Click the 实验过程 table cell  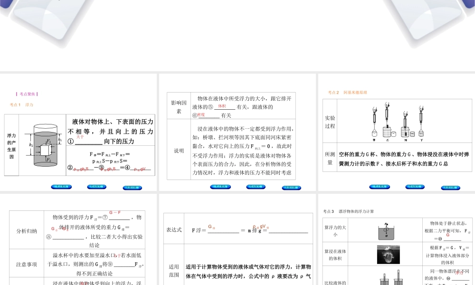pyautogui.click(x=330, y=122)
